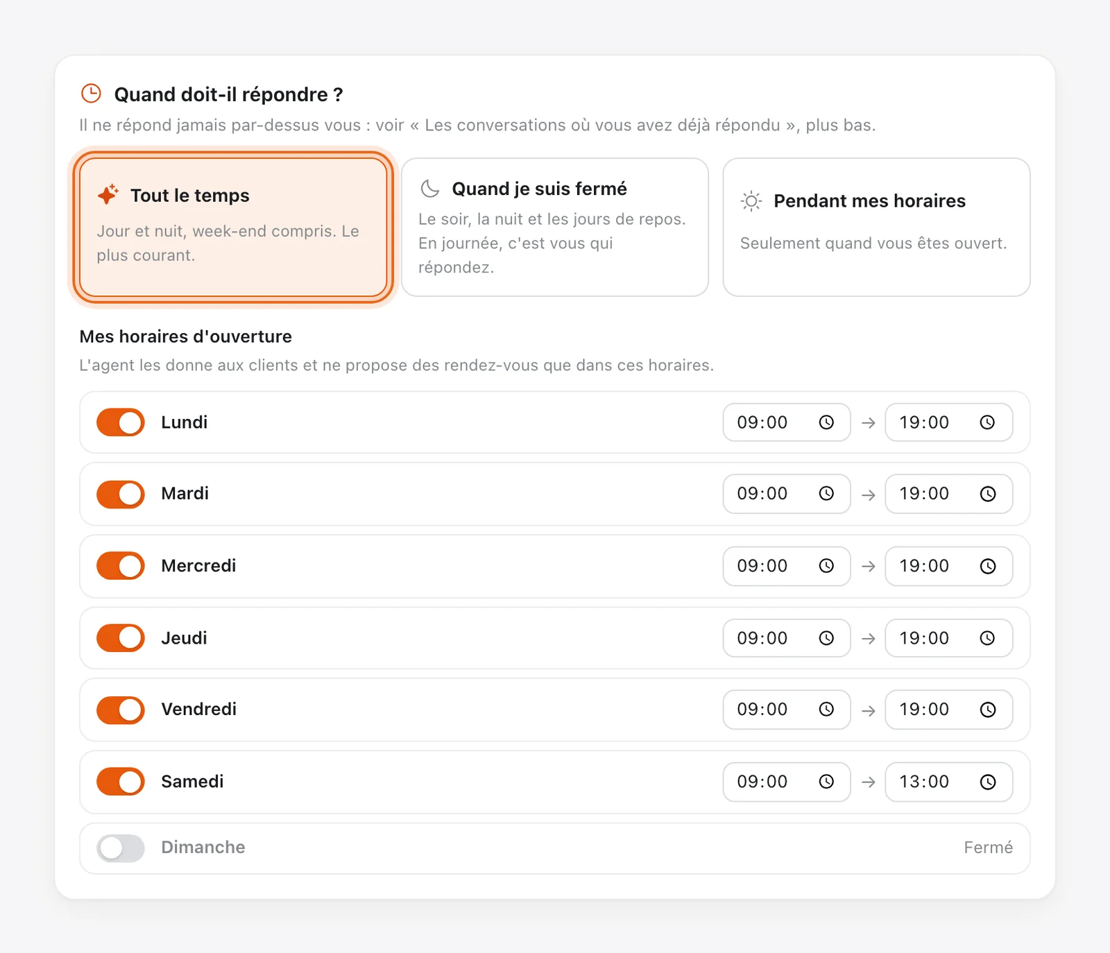Edit the Jeudi 09:00 start time field
Viewport: 1110px width, 953px height.
point(787,638)
